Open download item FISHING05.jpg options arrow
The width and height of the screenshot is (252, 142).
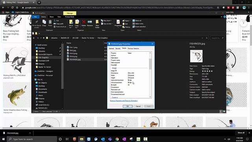pos(30,133)
